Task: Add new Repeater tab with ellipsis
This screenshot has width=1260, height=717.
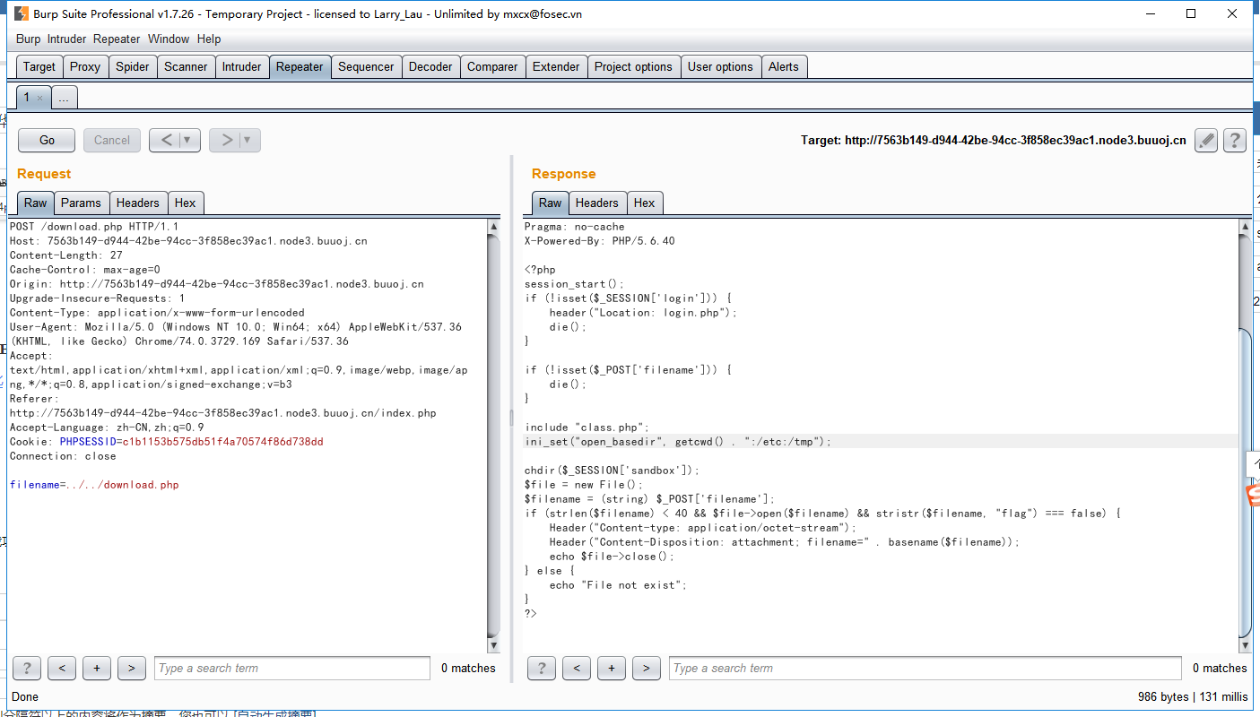Action: point(63,98)
